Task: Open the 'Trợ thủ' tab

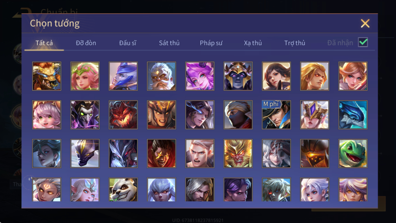Action: 295,43
